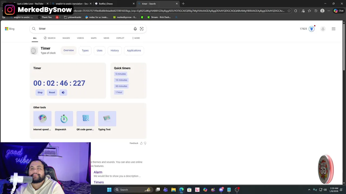Open Notepad on the taskbar

tap(229, 190)
